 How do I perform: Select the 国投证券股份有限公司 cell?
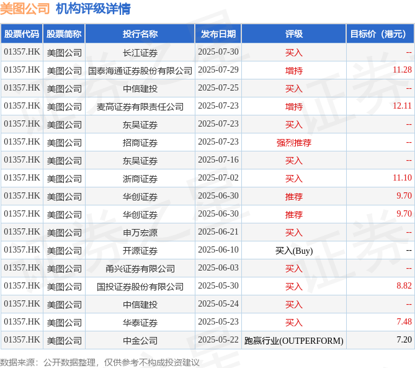point(140,287)
